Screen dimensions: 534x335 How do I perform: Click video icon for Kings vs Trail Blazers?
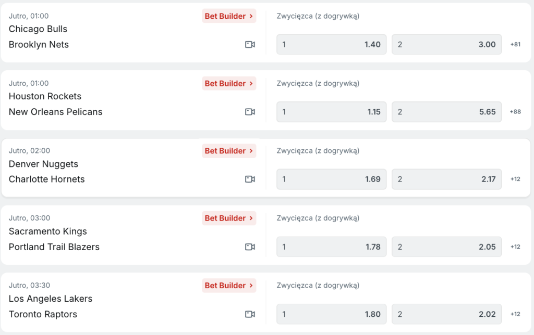coord(250,247)
